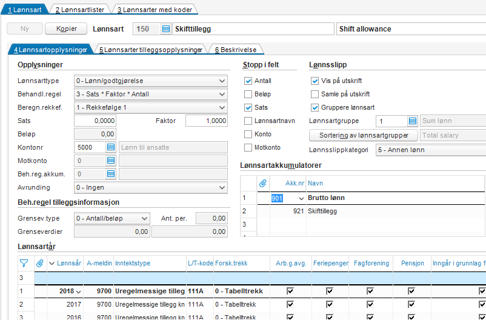Click sort chevron beside Lønnsår header
Screen dimensions: 486x320
[x=52, y=264]
